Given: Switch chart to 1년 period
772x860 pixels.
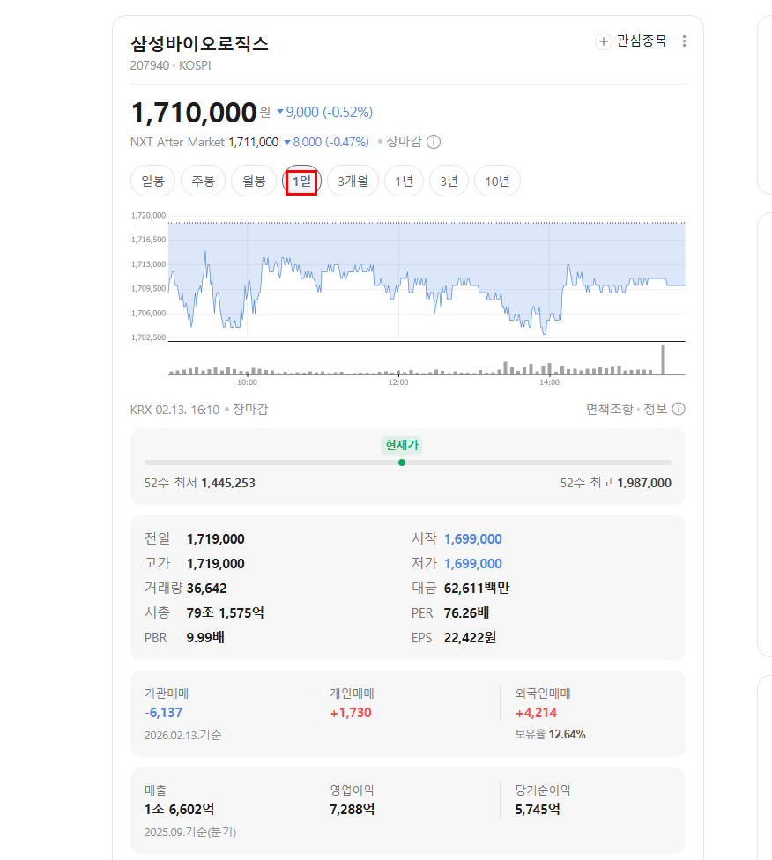Looking at the screenshot, I should coord(404,181).
